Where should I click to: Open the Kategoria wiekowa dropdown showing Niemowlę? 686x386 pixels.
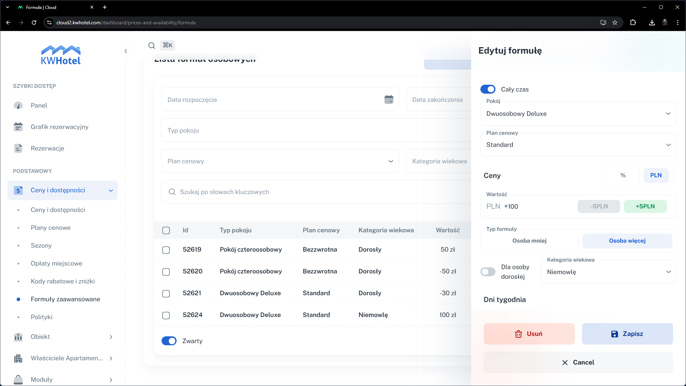608,272
